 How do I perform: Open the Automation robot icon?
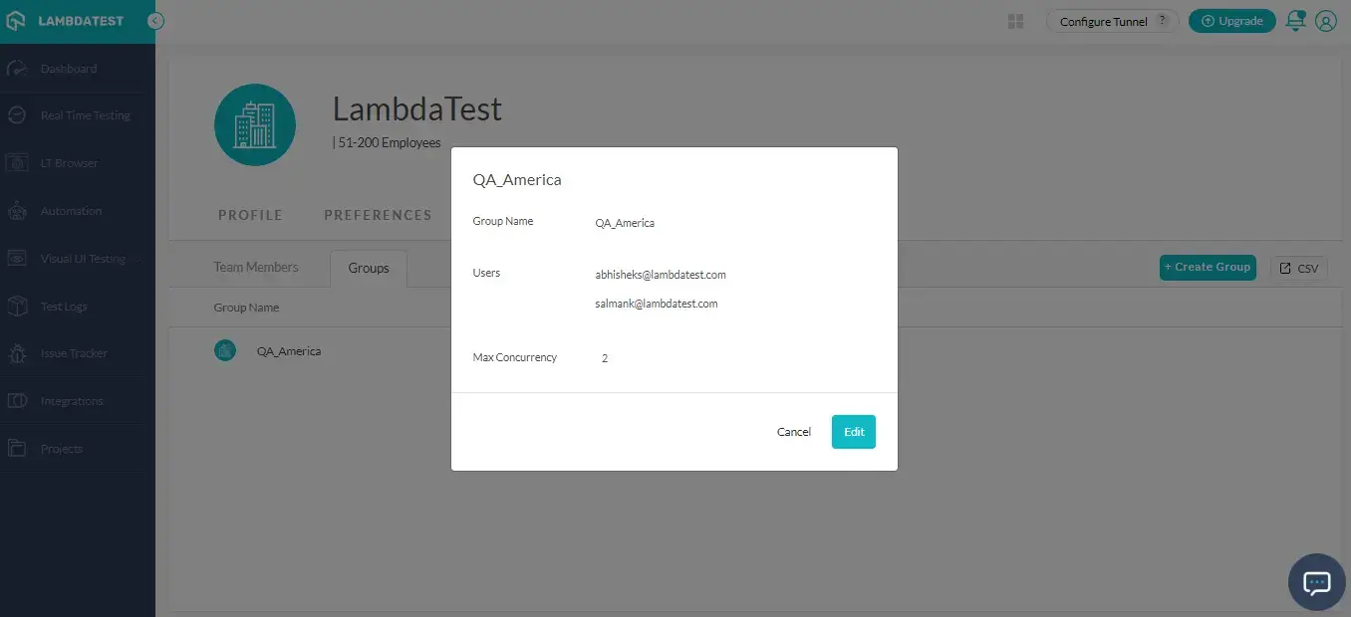(17, 211)
